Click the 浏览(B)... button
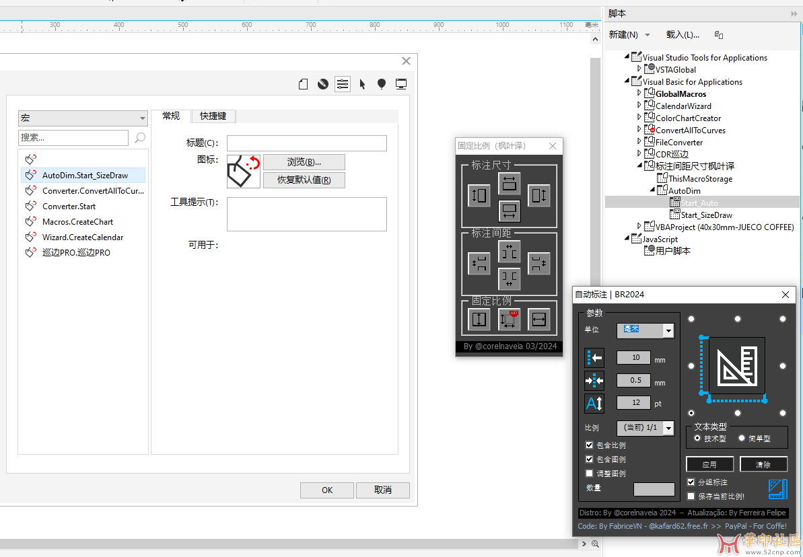The image size is (803, 557). (304, 162)
